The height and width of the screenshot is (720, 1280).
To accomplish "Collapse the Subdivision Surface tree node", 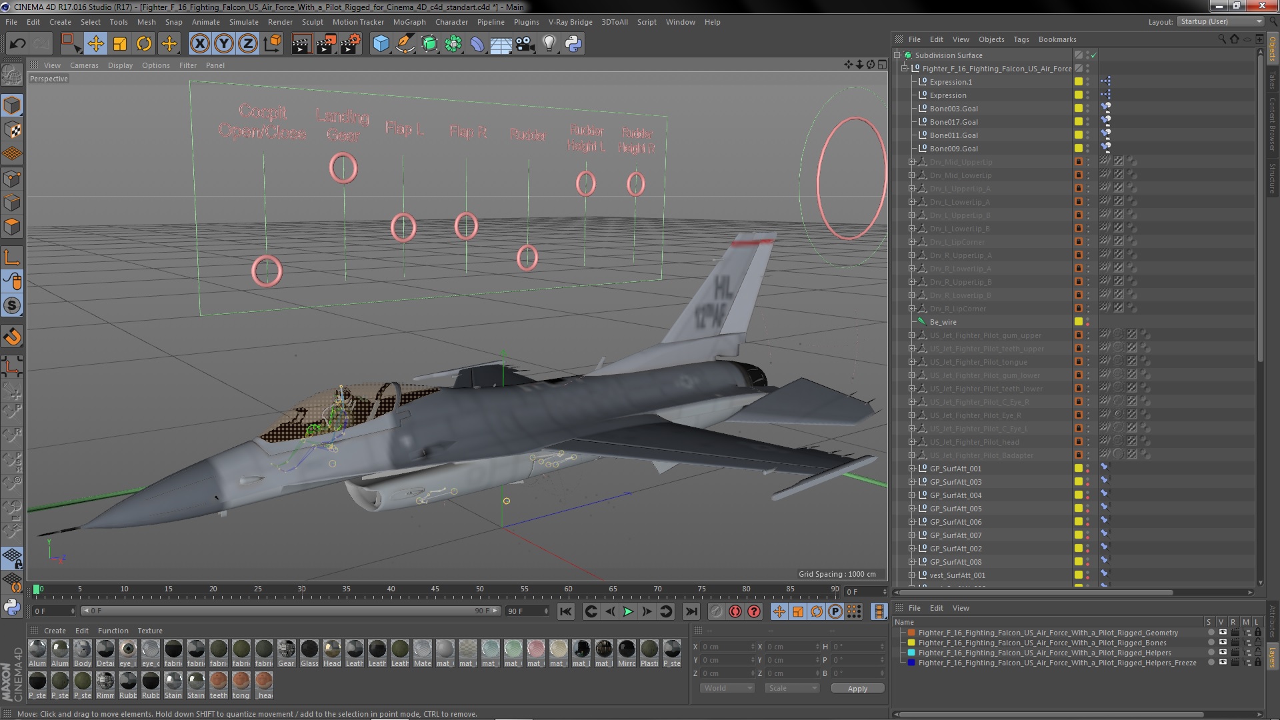I will (897, 55).
